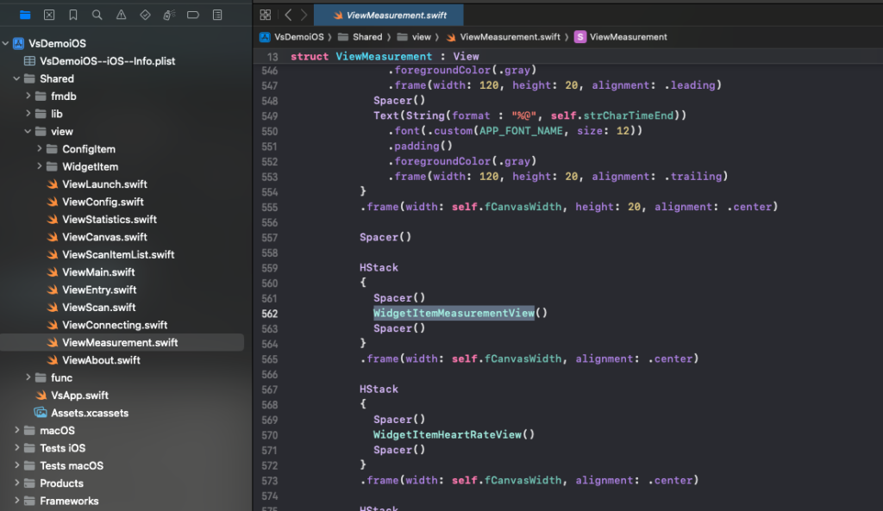Open the Test navigator diamond icon

pos(145,15)
